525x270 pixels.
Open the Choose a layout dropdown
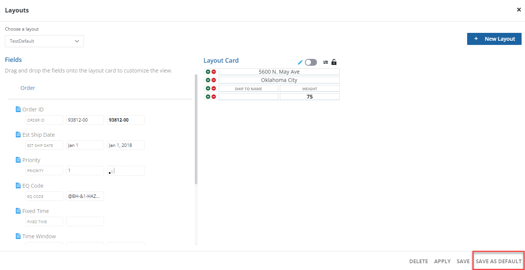click(44, 41)
